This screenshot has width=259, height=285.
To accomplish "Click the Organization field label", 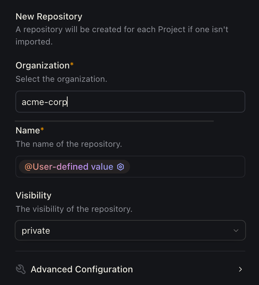I will 43,65.
